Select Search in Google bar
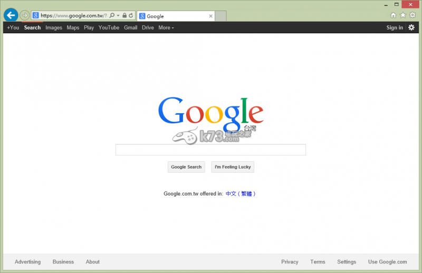The width and height of the screenshot is (422, 273). coord(32,27)
